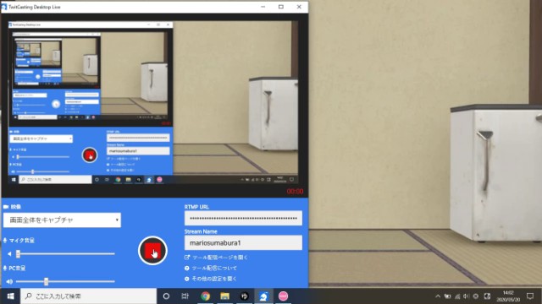Click the Windows Start button
This screenshot has height=304, width=542.
[10, 296]
